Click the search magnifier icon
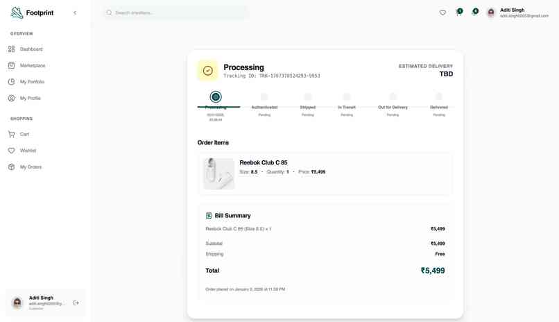 point(109,12)
